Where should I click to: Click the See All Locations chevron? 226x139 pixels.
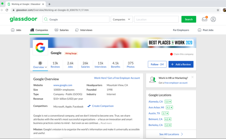(x=182, y=134)
